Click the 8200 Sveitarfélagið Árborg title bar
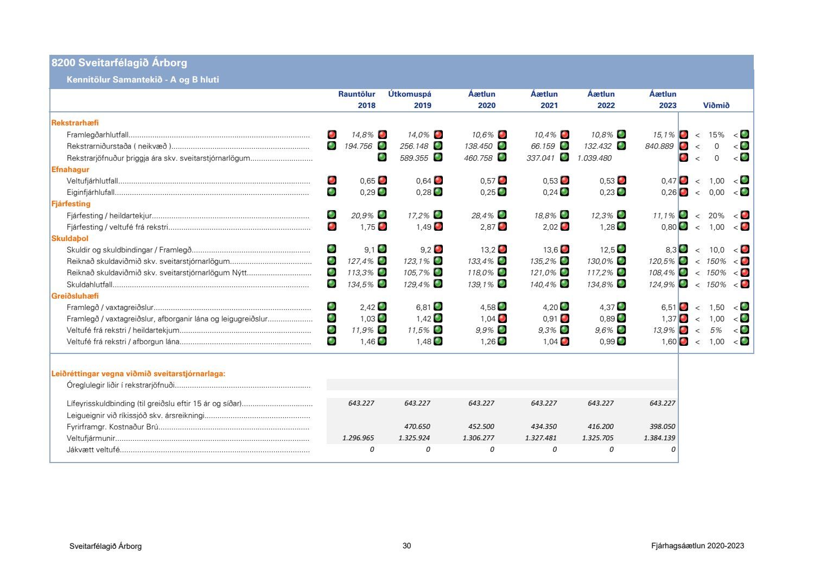The image size is (814, 576). pos(119,63)
